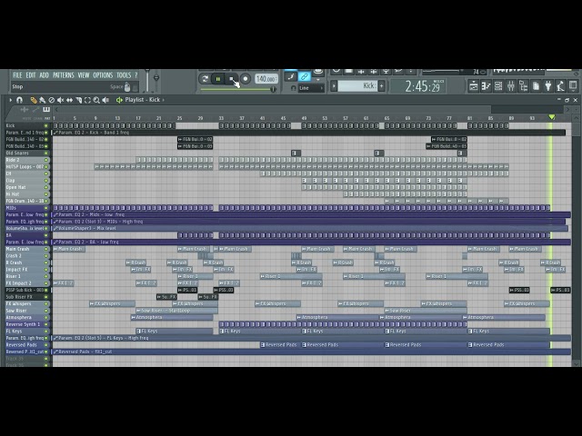Viewport: 582px width, 436px height.
Task: Toggle pattern/song mode switch
Action: [x=205, y=79]
